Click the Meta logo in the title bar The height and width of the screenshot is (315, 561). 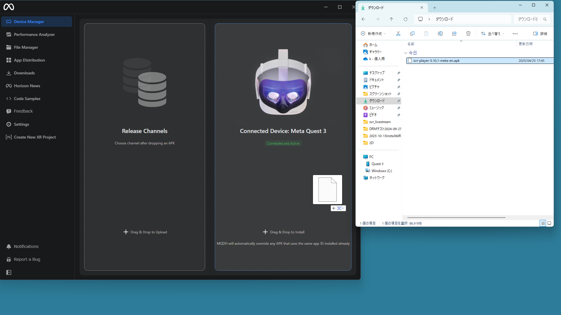coord(9,7)
